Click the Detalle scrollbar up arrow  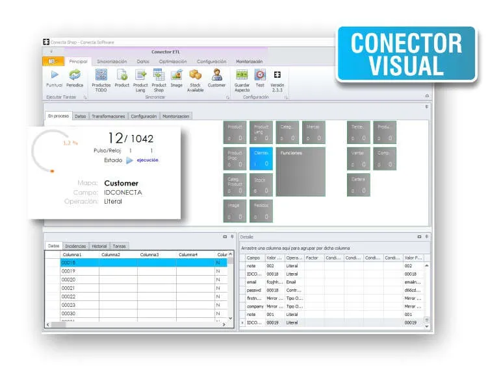coord(427,266)
